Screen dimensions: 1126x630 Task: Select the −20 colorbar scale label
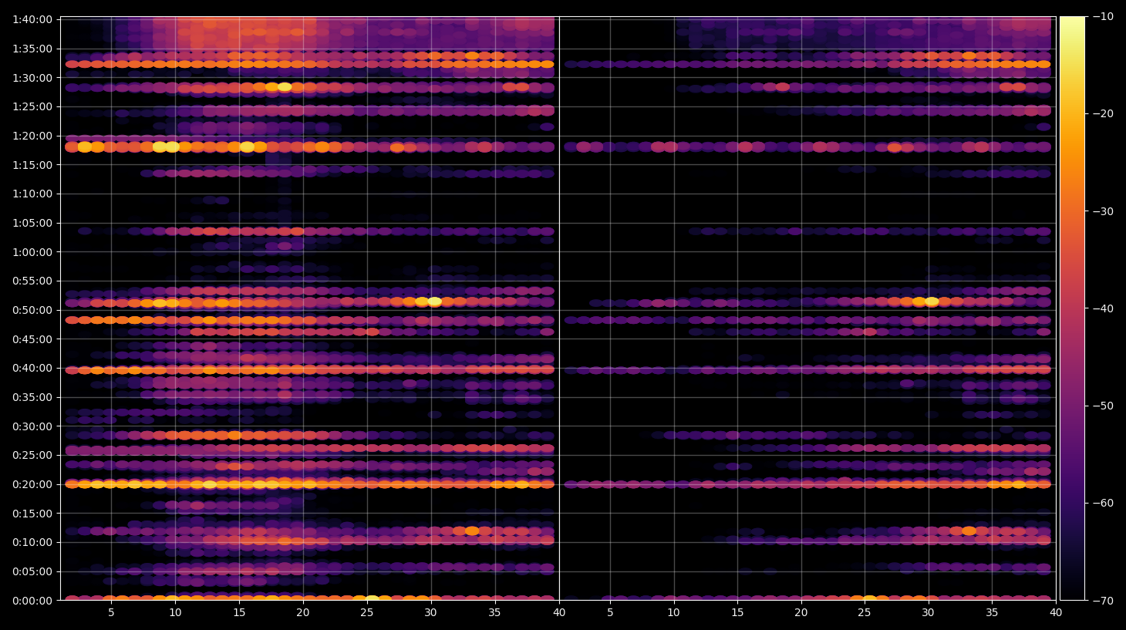[1103, 113]
